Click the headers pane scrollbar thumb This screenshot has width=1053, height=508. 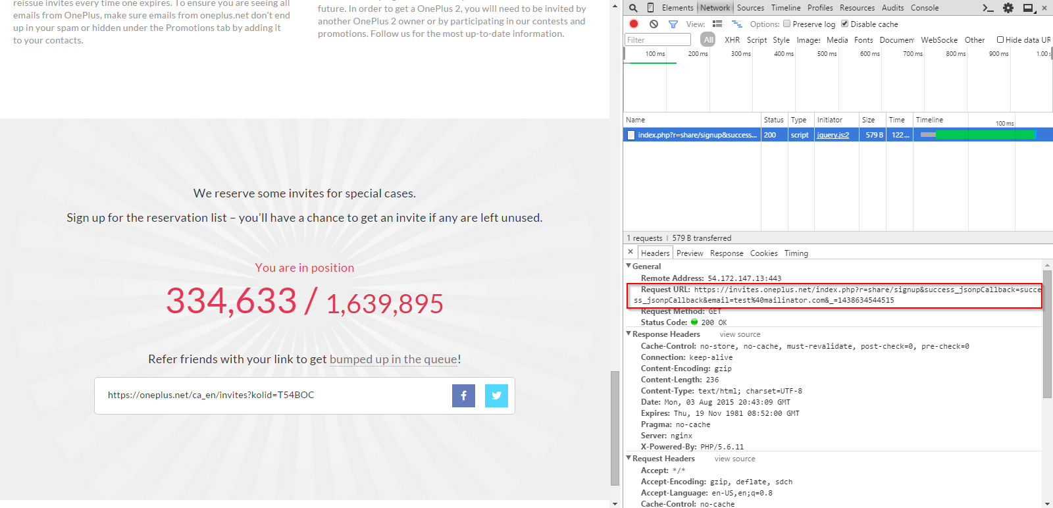1047,334
